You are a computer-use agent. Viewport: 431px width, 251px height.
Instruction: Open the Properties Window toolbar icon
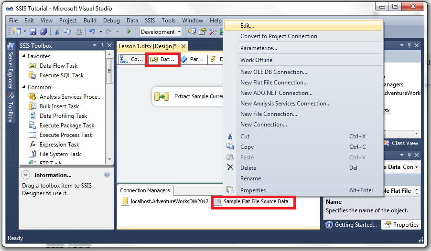[203, 32]
